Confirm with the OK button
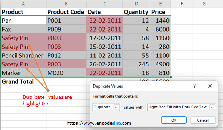Image resolution: width=223 pixels, height=130 pixels. tap(174, 120)
